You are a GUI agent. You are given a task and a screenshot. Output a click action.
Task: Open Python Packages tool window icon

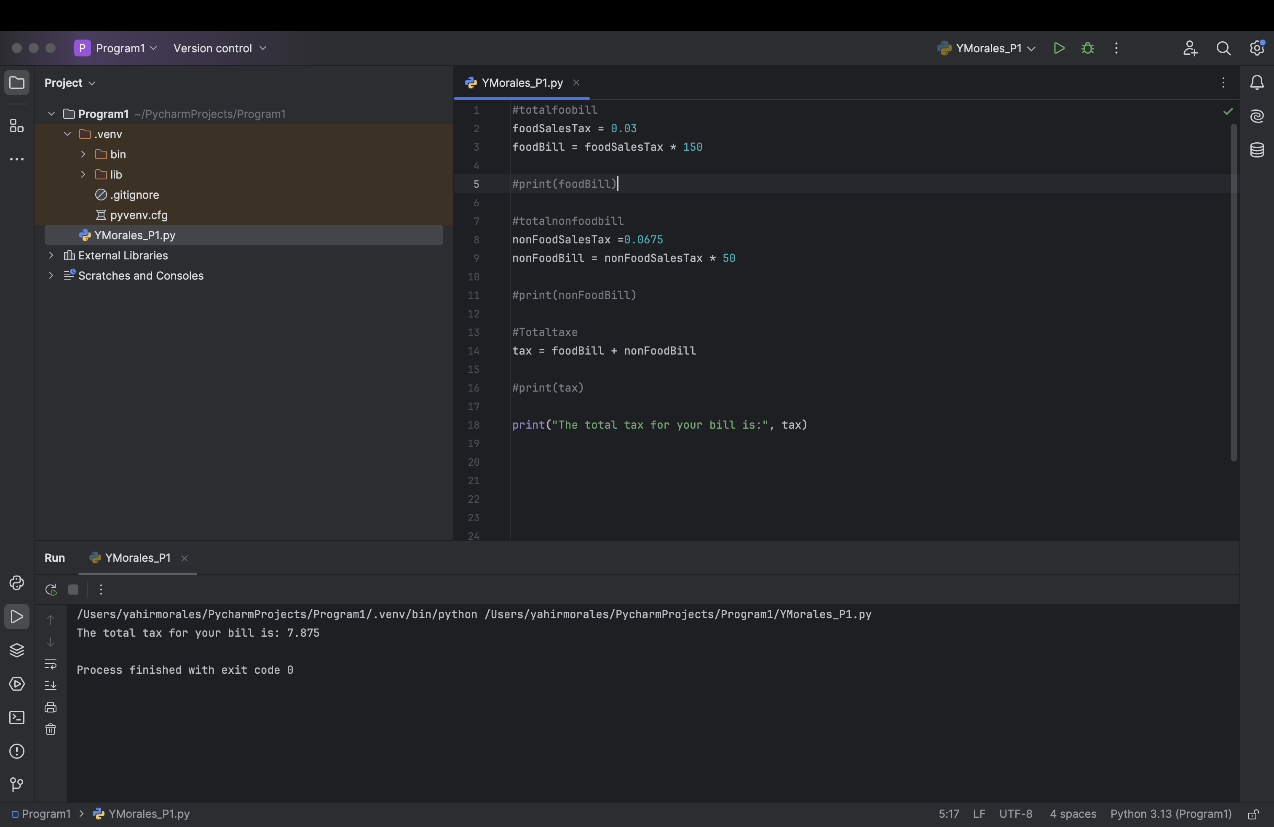tap(16, 651)
